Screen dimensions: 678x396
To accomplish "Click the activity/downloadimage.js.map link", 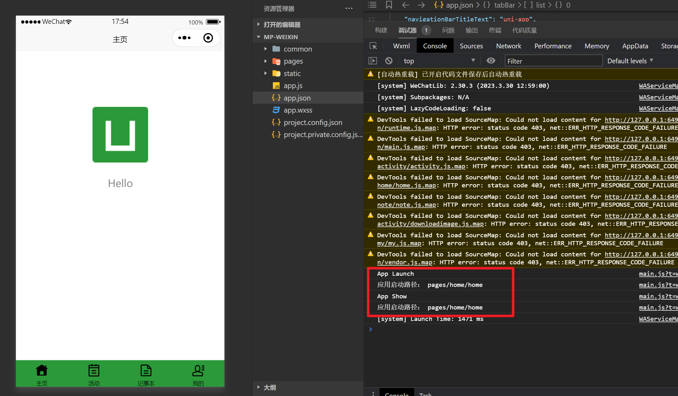I will click(x=430, y=224).
